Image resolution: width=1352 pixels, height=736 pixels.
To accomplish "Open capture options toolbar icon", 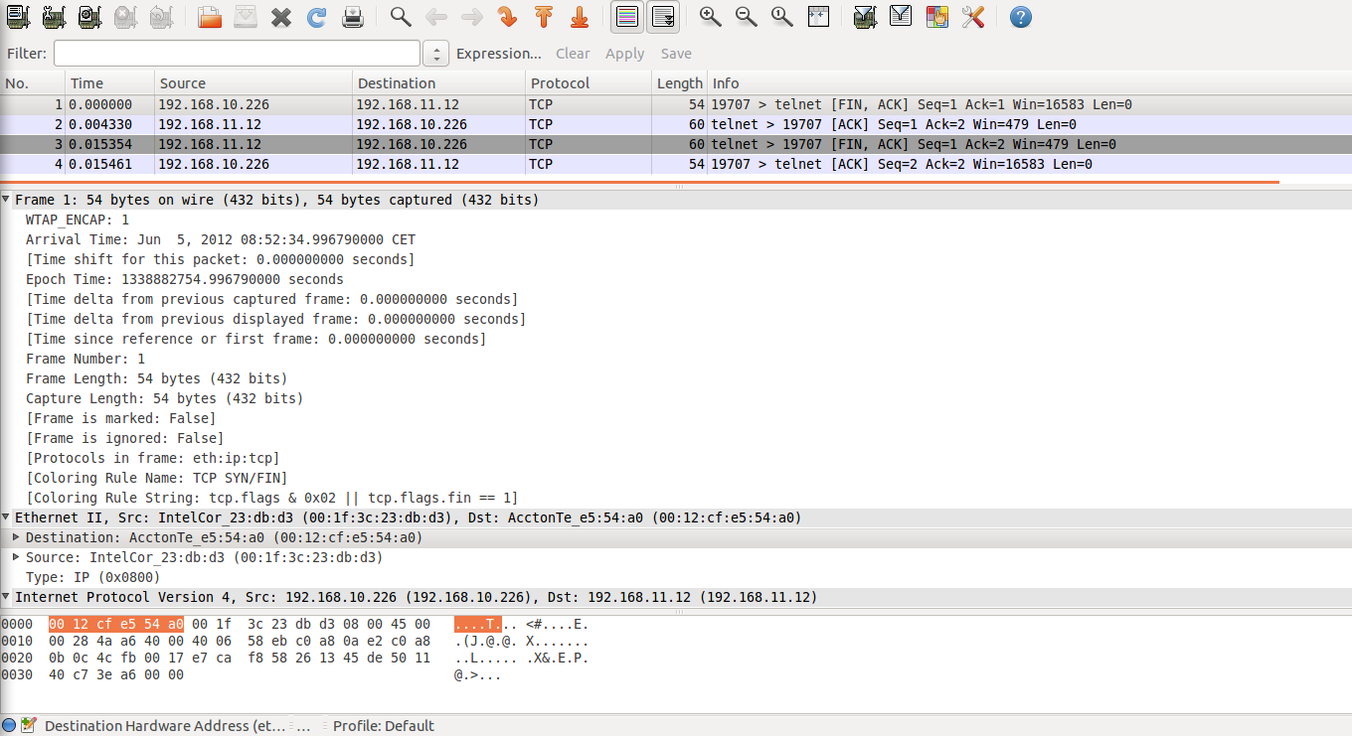I will pyautogui.click(x=54, y=17).
